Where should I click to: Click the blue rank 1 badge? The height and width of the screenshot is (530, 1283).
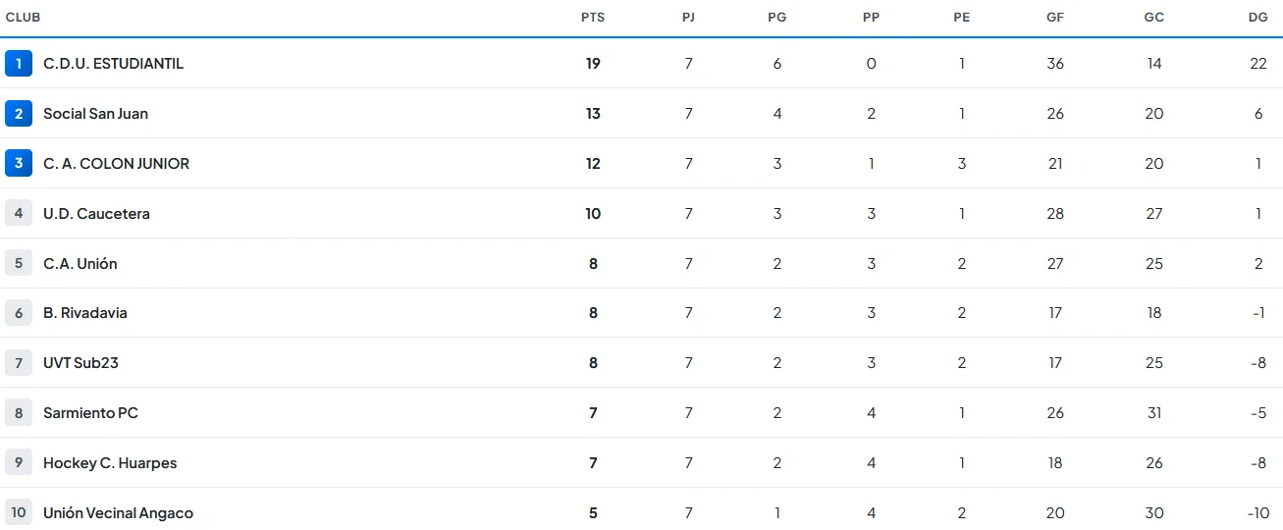click(x=19, y=64)
